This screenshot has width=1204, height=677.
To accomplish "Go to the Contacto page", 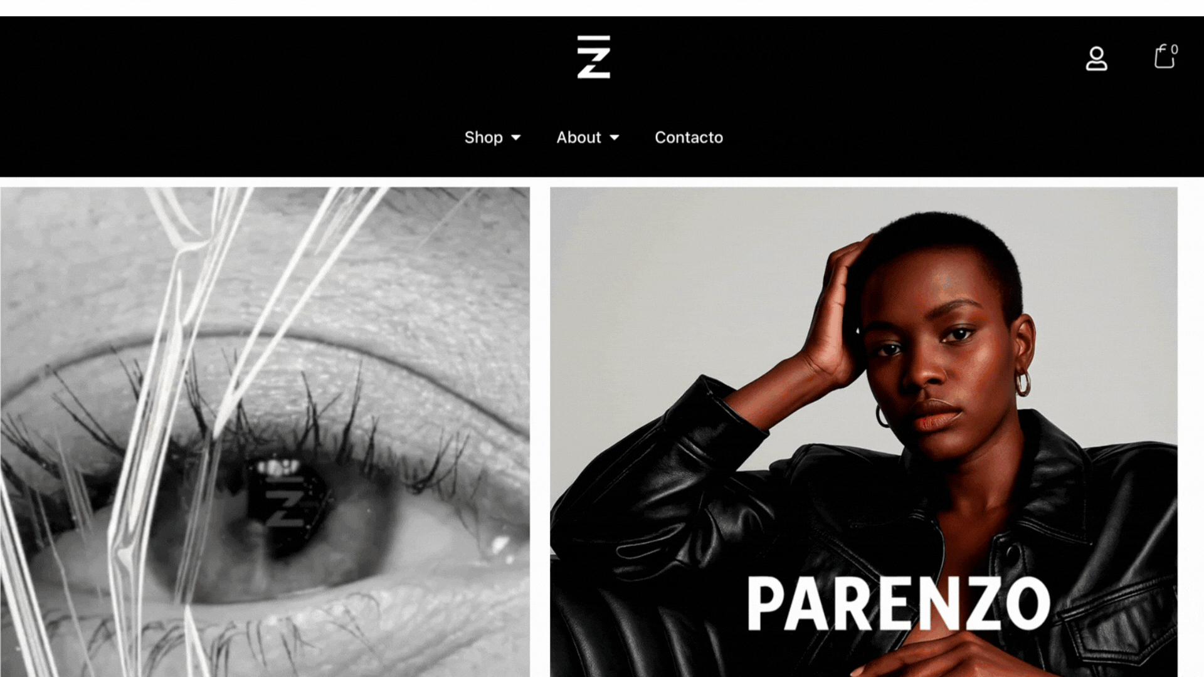I will pos(689,137).
